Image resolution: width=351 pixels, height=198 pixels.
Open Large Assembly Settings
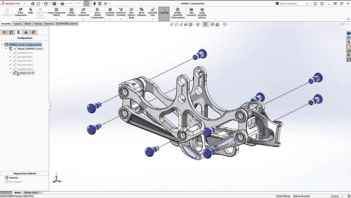point(202,13)
